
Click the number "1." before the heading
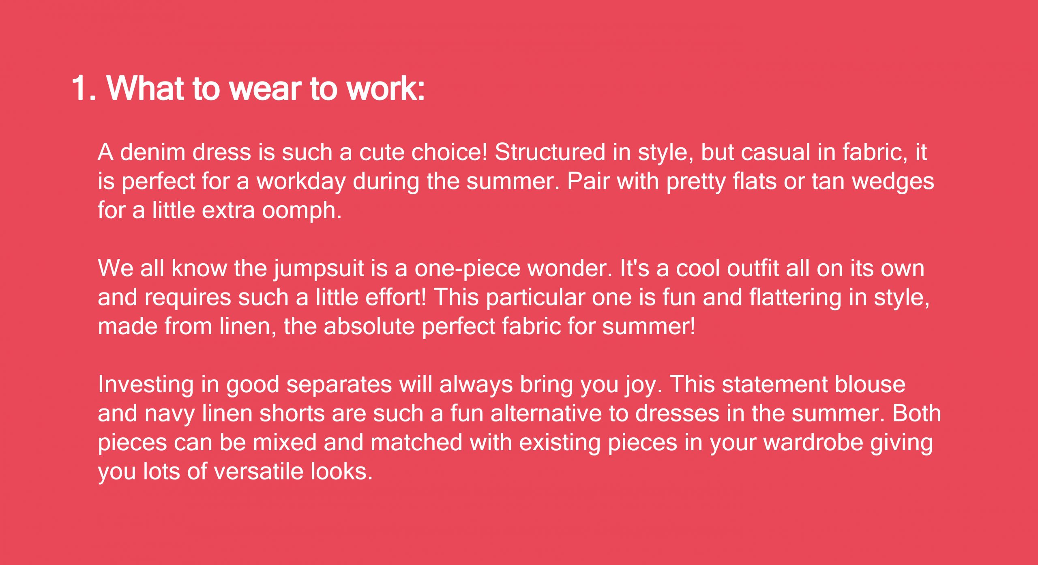click(x=84, y=88)
